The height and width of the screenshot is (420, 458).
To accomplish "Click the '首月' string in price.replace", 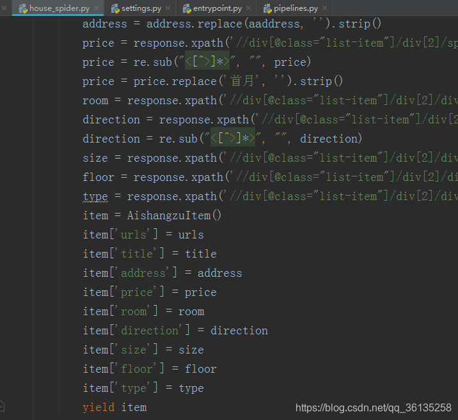I will point(242,81).
